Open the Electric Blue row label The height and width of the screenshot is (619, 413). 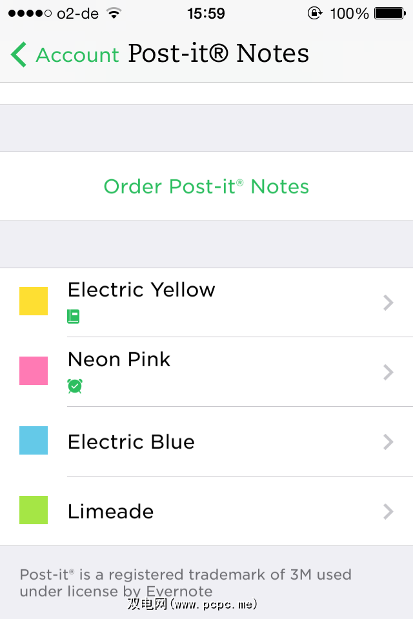131,442
